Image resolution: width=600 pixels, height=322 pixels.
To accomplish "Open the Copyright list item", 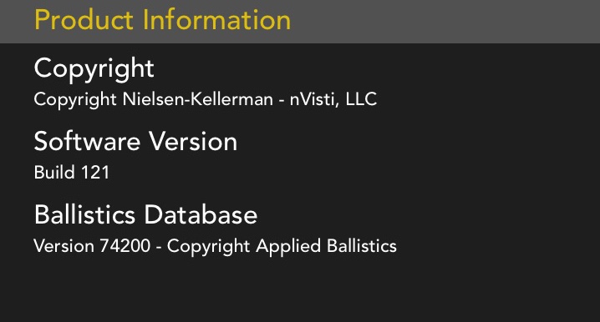I will 300,82.
